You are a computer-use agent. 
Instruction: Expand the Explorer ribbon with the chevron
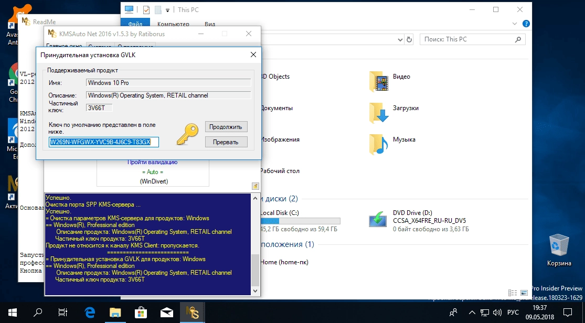[515, 24]
